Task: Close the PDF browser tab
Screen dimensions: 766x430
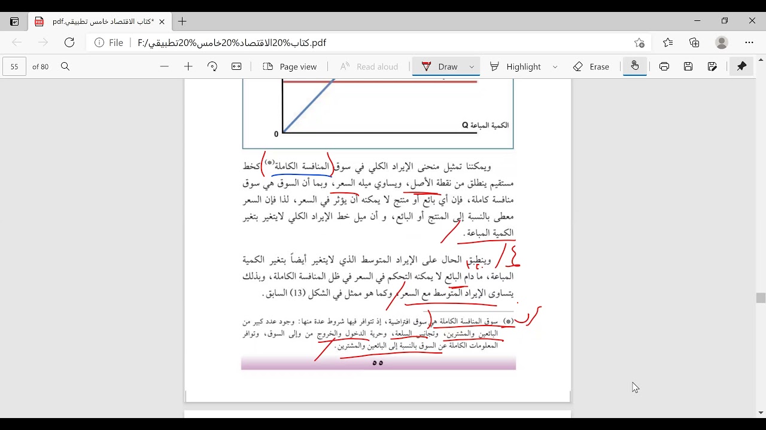Action: [162, 21]
